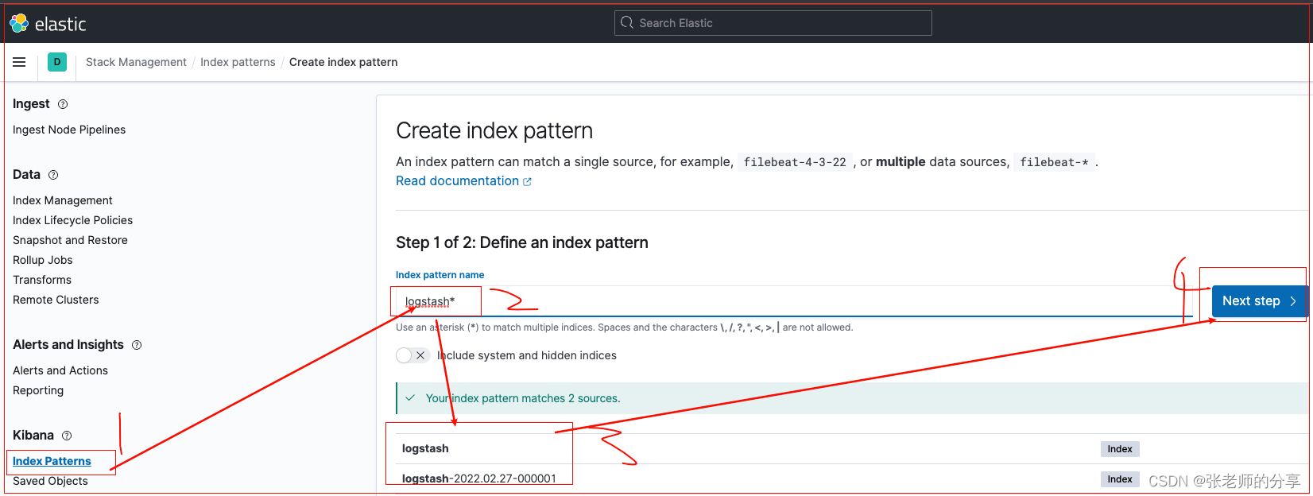Open Rollup Jobs
The image size is (1313, 496).
[x=42, y=260]
